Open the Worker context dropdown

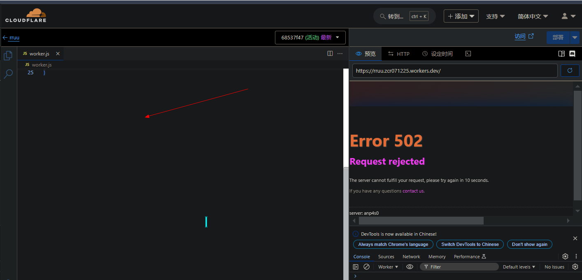(x=388, y=267)
